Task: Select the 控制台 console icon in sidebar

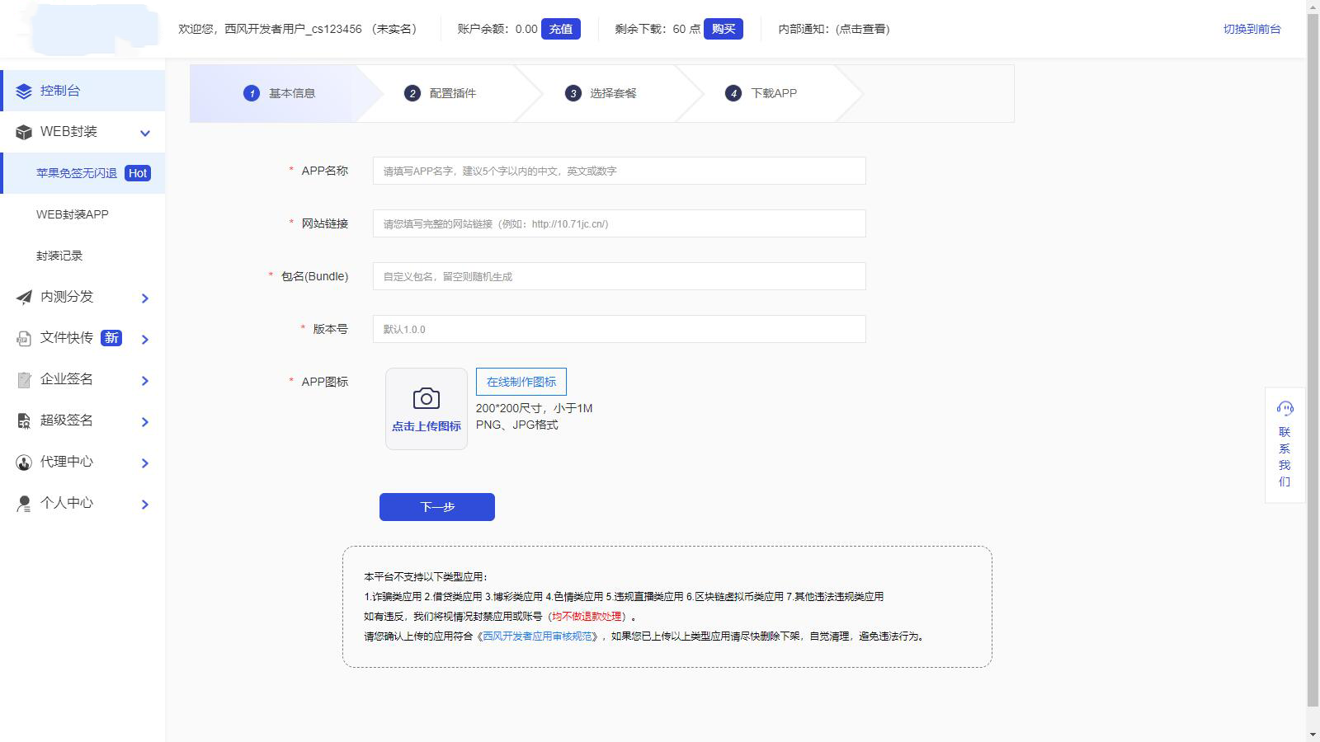Action: [x=23, y=91]
